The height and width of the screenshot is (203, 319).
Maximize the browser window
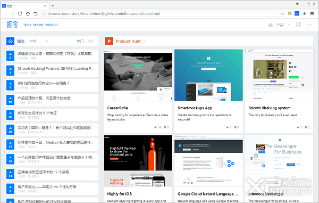pyautogui.click(x=308, y=4)
